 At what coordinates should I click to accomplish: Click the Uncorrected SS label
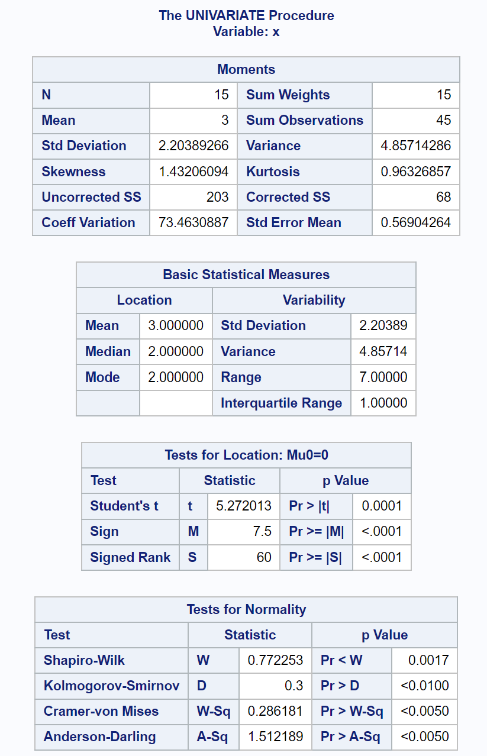(x=92, y=197)
